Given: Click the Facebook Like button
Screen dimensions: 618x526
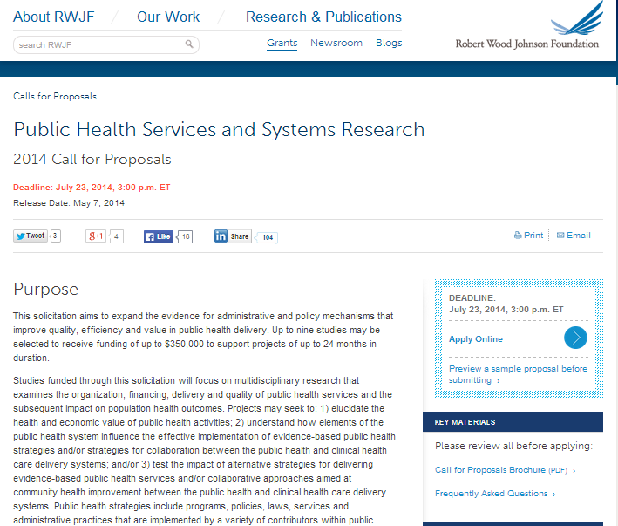Looking at the screenshot, I should pos(159,236).
